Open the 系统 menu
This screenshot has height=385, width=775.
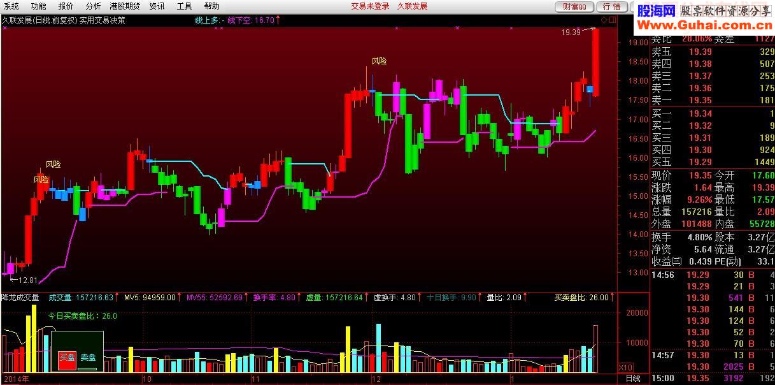(x=11, y=6)
